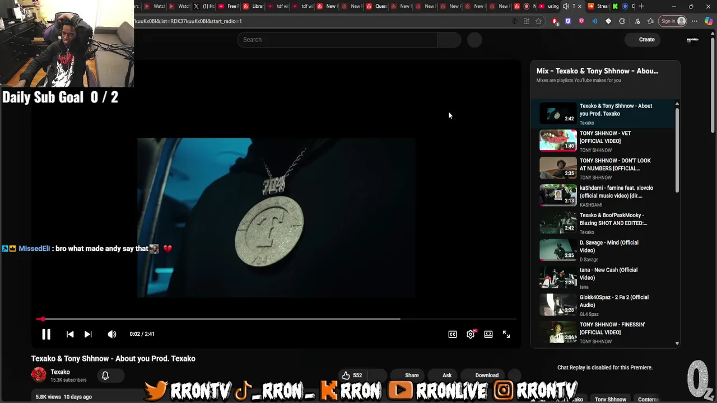Open the red extension icon with badge 5
Image resolution: width=717 pixels, height=403 pixels.
pyautogui.click(x=555, y=21)
